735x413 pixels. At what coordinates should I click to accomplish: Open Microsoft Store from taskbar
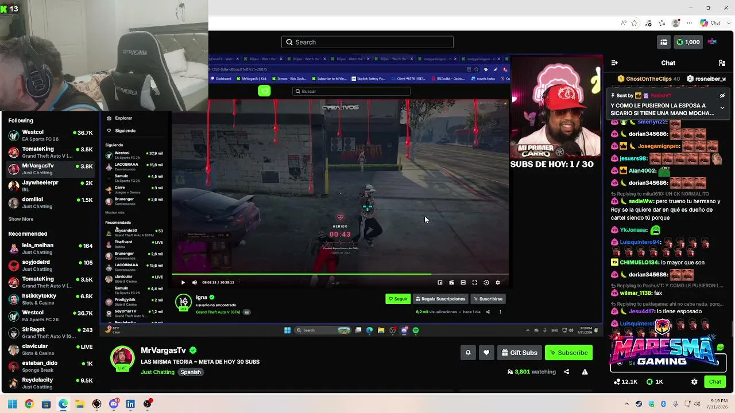click(x=46, y=404)
